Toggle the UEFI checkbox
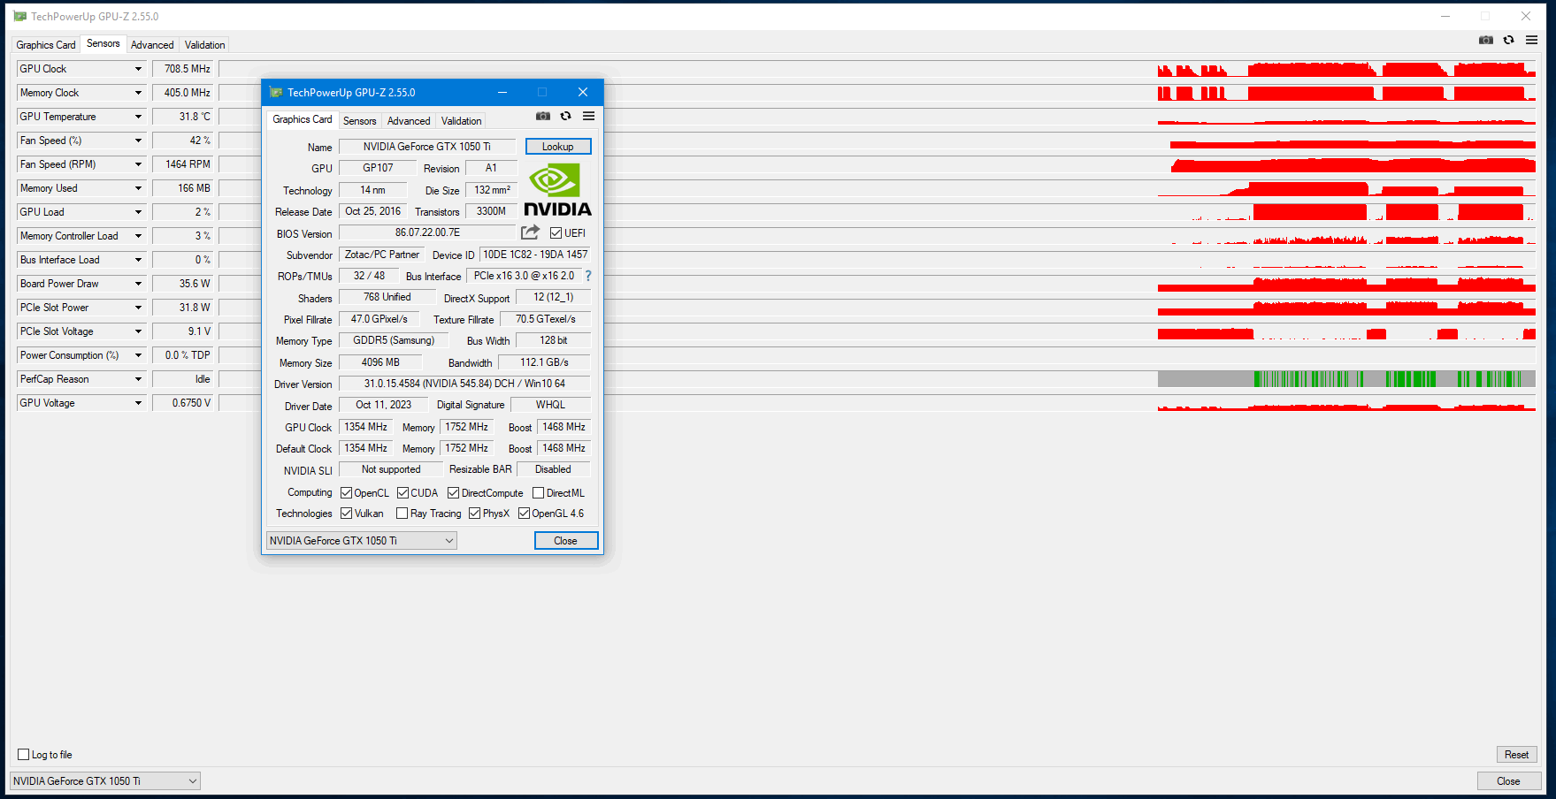The width and height of the screenshot is (1556, 799). click(x=556, y=233)
